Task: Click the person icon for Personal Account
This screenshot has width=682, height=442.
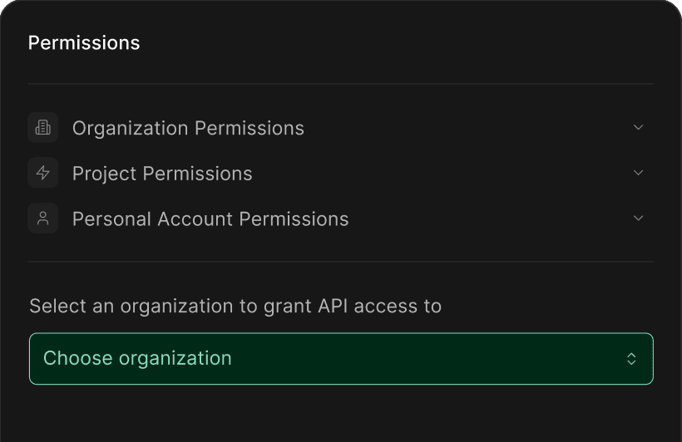Action: 42,219
